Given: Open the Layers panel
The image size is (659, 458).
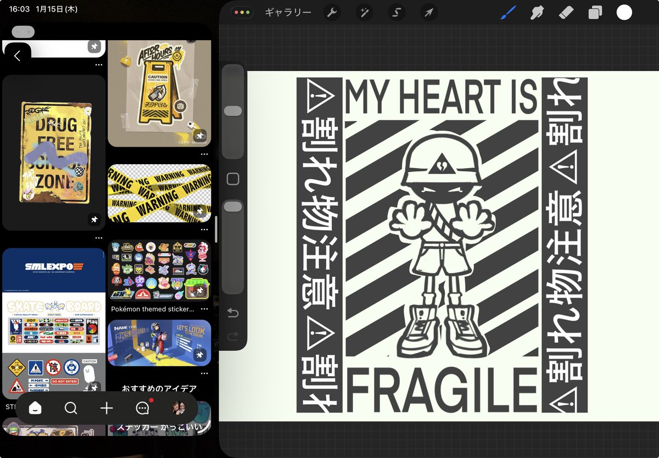Looking at the screenshot, I should pyautogui.click(x=595, y=13).
